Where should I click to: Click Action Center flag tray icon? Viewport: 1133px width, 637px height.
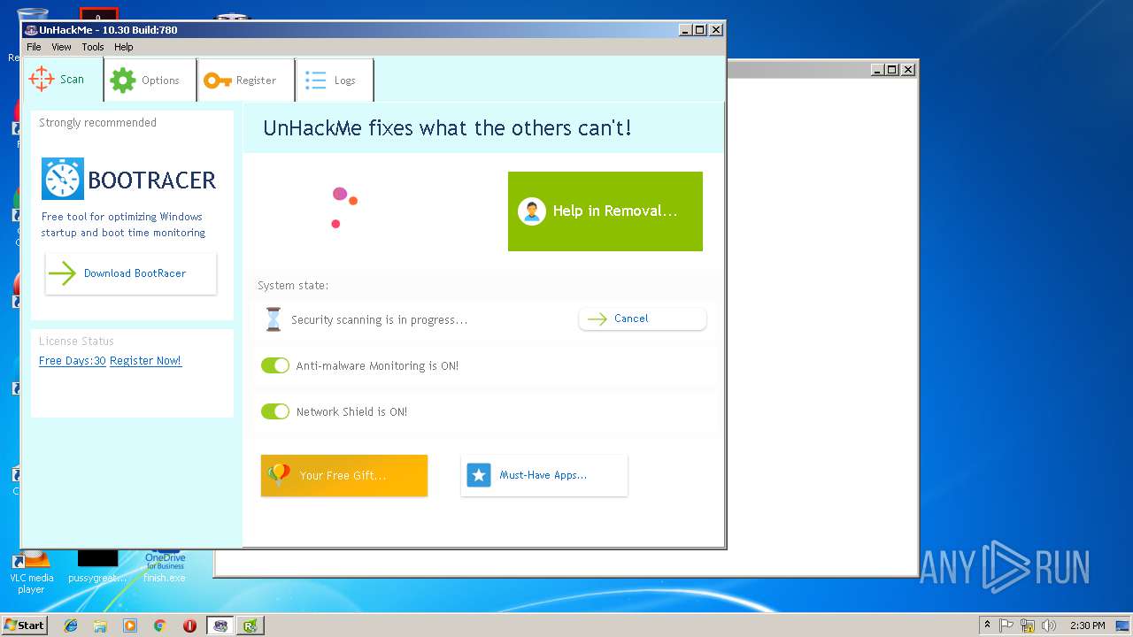point(1006,625)
